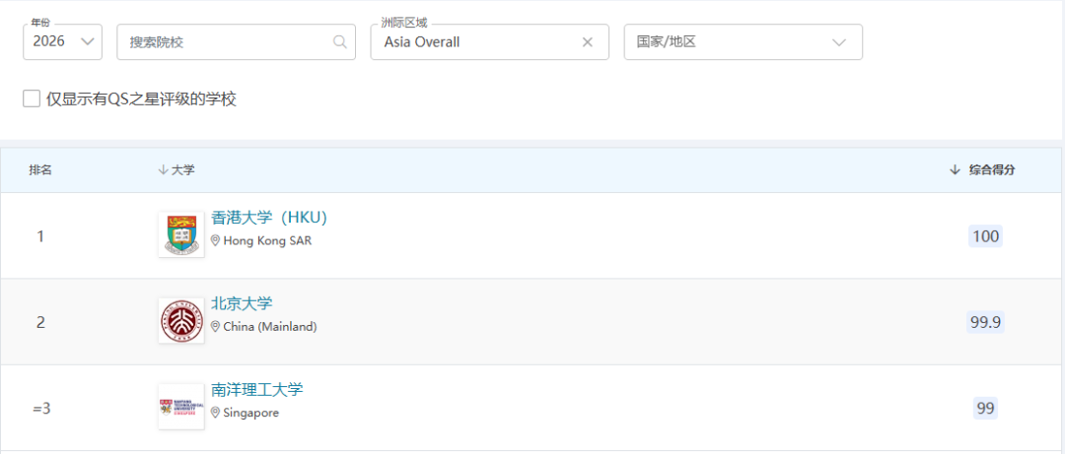This screenshot has height=454, width=1065.
Task: Expand the 国家/地区 dropdown
Action: point(743,42)
